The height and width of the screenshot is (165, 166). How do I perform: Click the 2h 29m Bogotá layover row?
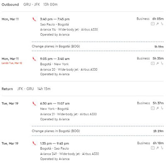tap(98, 131)
